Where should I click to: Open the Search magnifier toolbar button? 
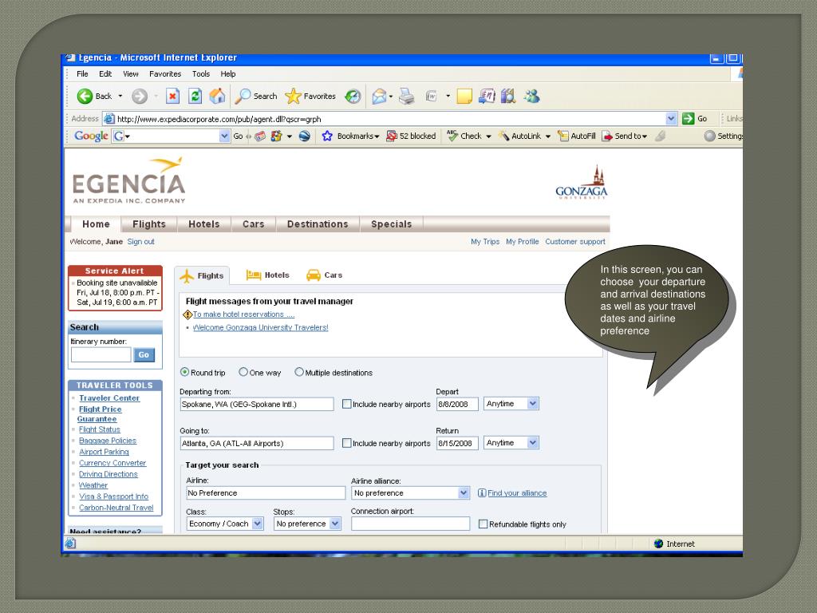pos(256,96)
